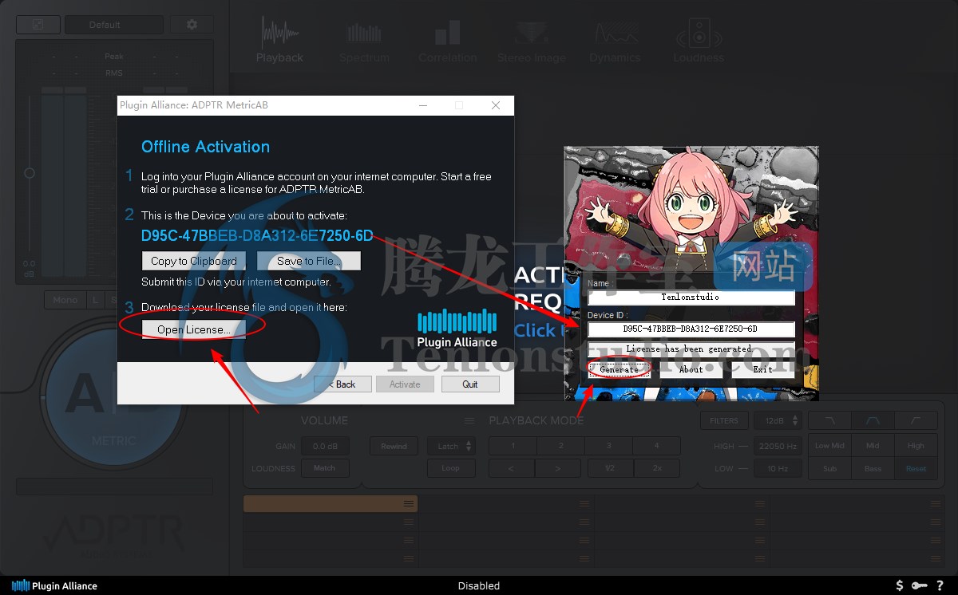This screenshot has width=958, height=595.
Task: Toggle the Loop button
Action: (450, 468)
